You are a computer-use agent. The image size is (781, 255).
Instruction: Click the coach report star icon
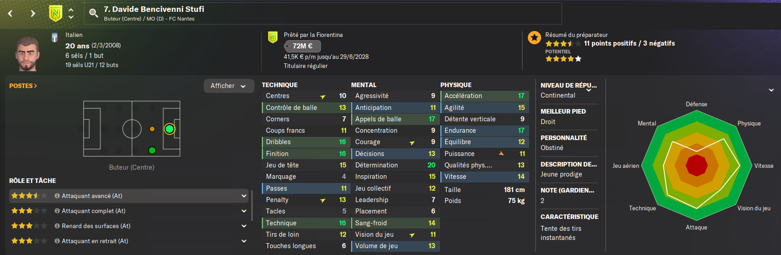coord(534,37)
